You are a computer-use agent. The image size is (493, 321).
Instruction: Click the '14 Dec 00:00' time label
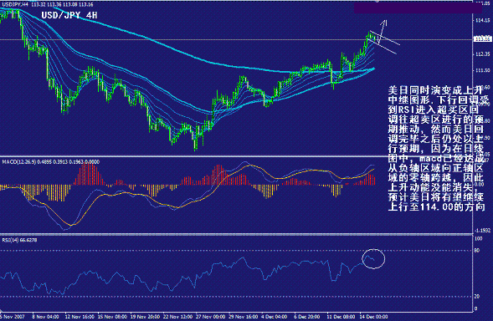(373, 317)
